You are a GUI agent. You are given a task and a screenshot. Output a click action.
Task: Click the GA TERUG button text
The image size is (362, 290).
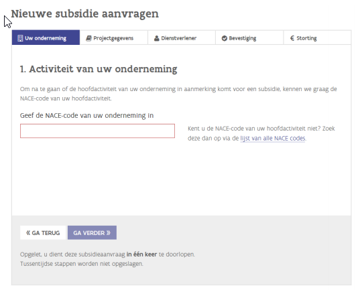click(46, 233)
